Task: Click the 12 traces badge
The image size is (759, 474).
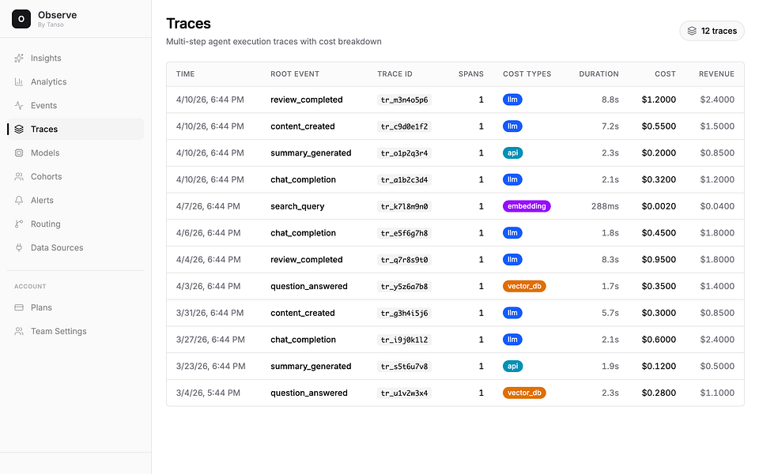Action: coord(712,31)
